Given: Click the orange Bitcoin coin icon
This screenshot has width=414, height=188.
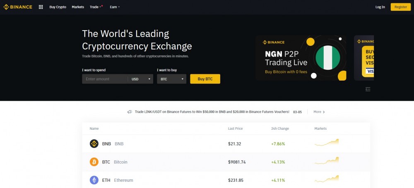Looking at the screenshot, I should pos(94,162).
